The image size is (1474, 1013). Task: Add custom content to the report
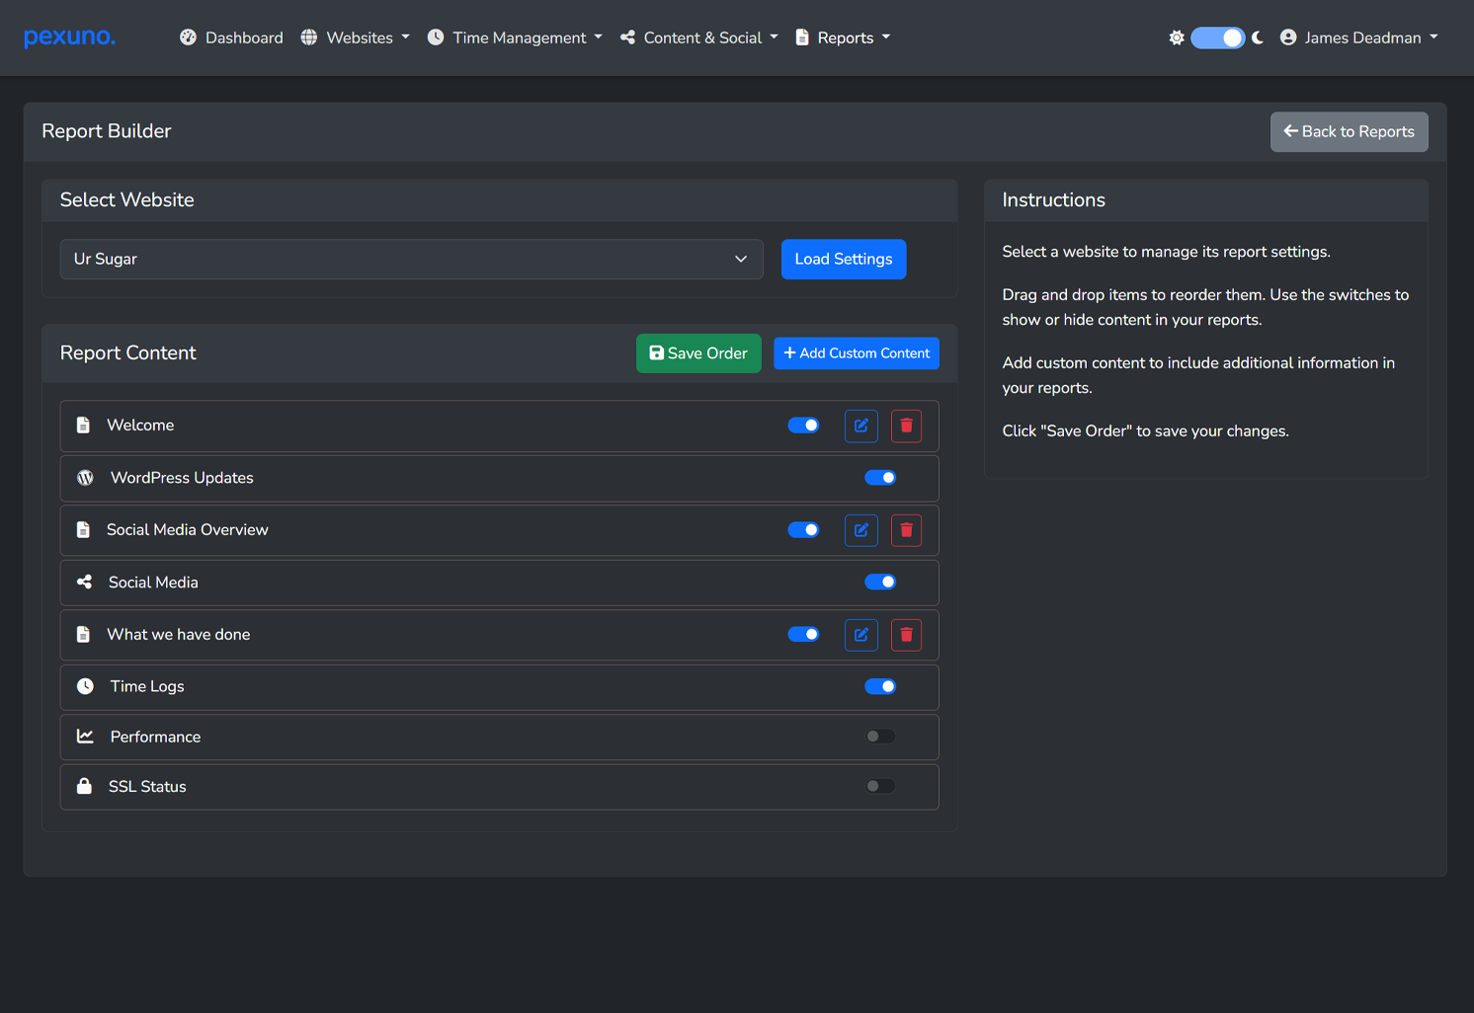point(857,353)
